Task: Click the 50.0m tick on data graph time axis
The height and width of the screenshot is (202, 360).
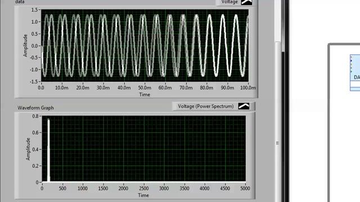Action: pyautogui.click(x=145, y=88)
